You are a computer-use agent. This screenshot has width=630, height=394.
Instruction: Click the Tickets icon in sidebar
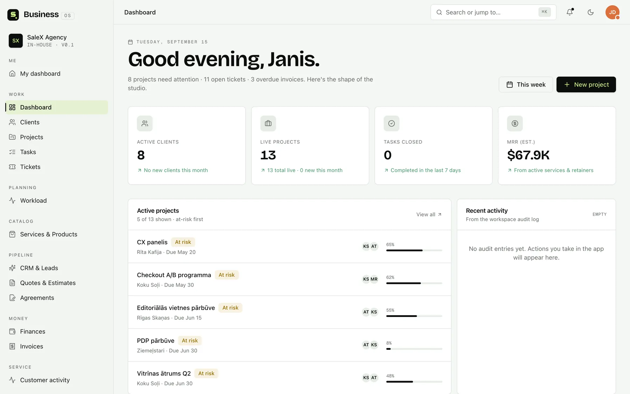point(12,167)
